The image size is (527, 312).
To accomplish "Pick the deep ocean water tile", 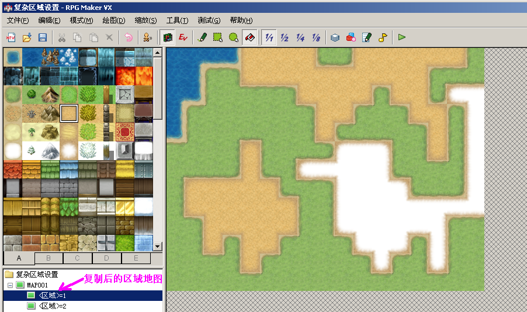I will 32,57.
